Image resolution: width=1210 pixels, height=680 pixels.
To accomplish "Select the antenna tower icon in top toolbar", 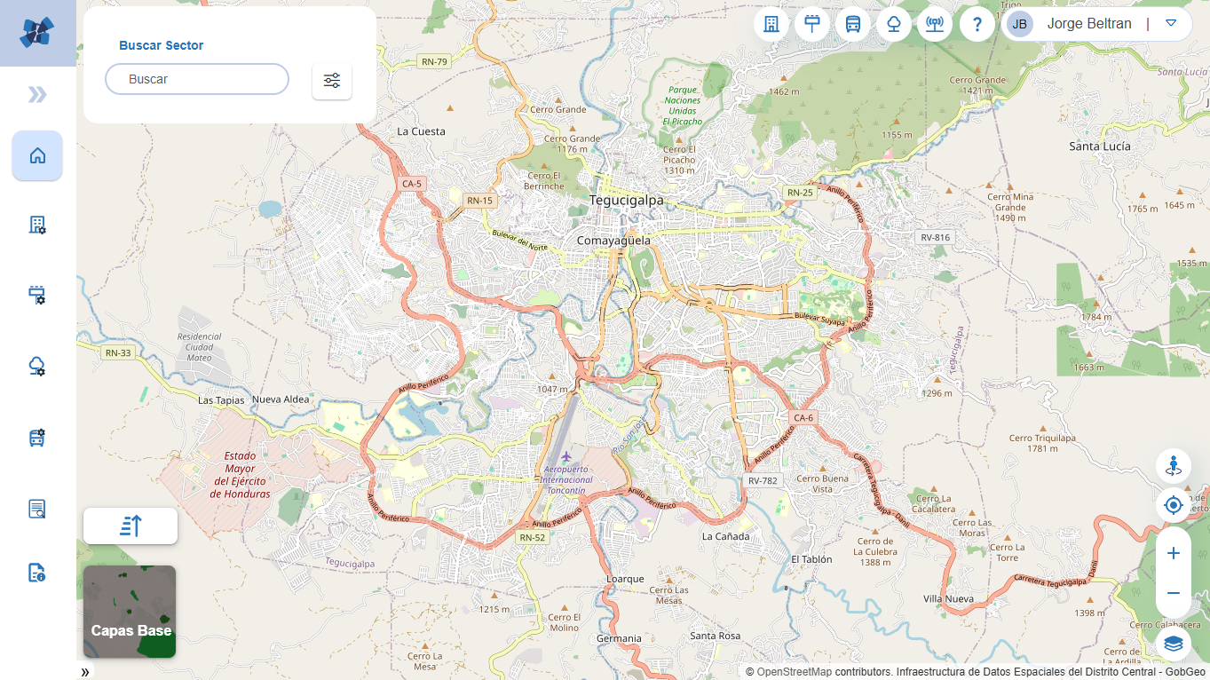I will (x=935, y=24).
